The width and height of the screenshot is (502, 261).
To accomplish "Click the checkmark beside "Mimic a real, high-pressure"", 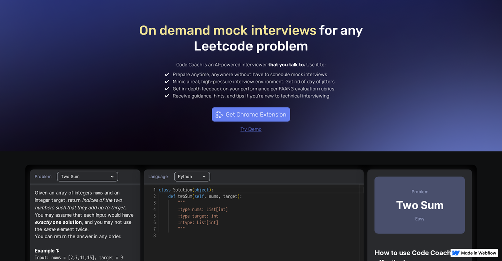I will point(167,82).
